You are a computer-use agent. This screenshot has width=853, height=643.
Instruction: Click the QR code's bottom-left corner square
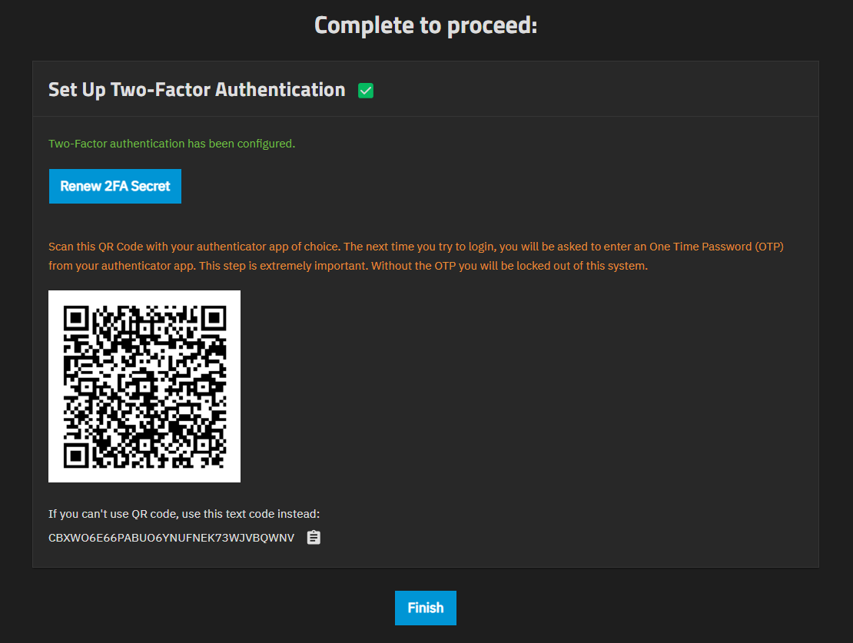[77, 454]
